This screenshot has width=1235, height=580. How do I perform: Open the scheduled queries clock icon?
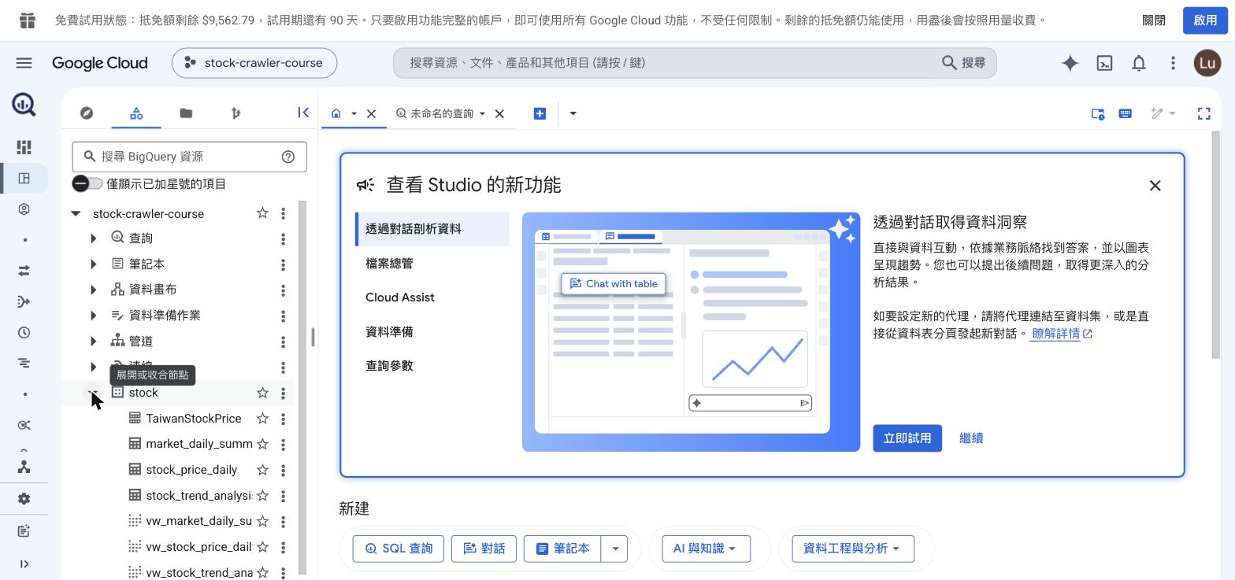click(24, 332)
